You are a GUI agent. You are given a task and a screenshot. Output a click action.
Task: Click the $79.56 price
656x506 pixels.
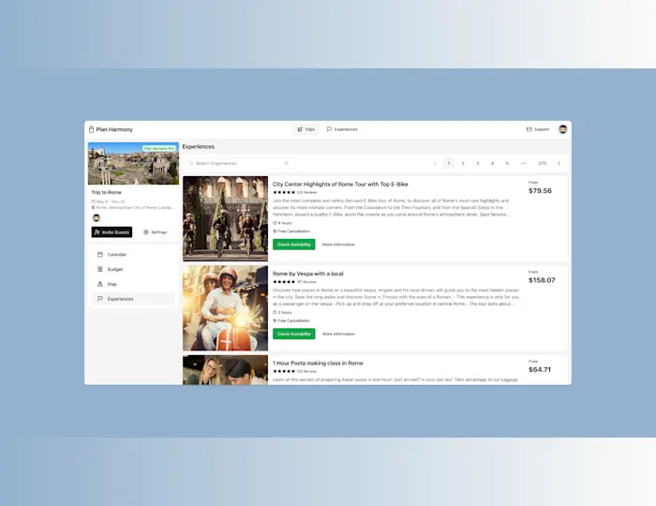point(540,191)
